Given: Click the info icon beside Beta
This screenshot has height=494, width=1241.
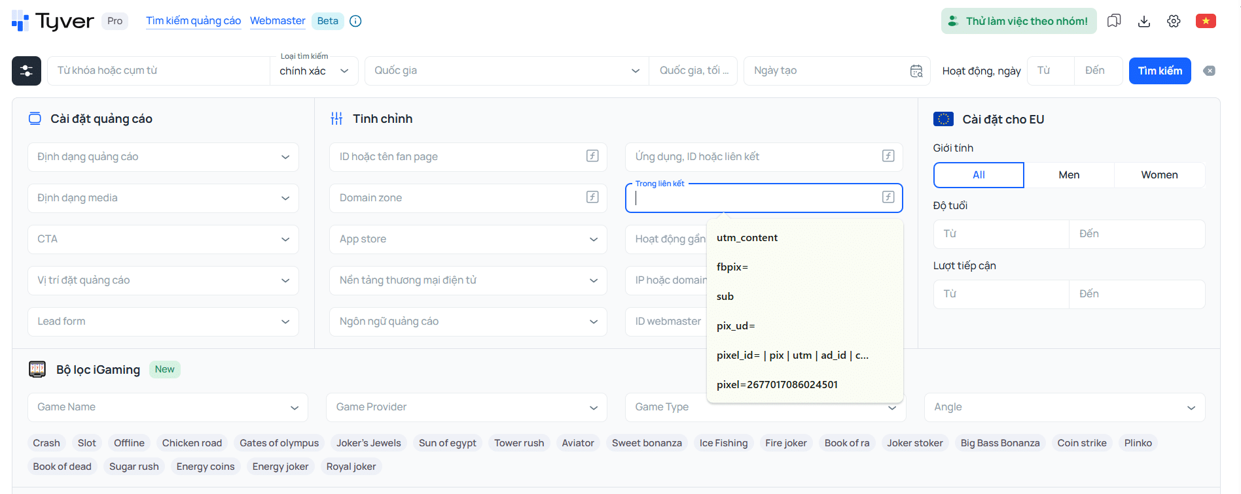Looking at the screenshot, I should click(355, 21).
